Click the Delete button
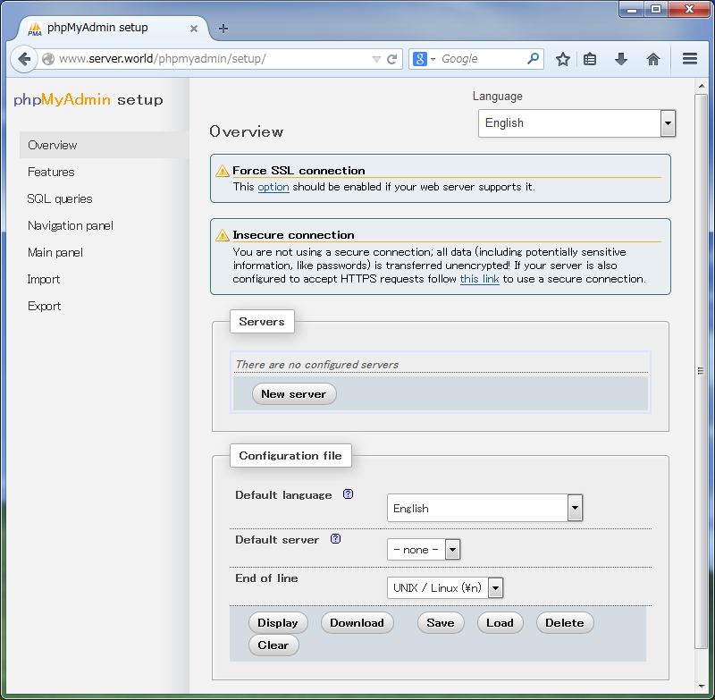The image size is (715, 700). (x=565, y=623)
